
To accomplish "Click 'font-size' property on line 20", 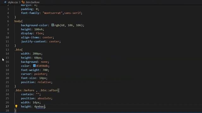I will (28, 78).
